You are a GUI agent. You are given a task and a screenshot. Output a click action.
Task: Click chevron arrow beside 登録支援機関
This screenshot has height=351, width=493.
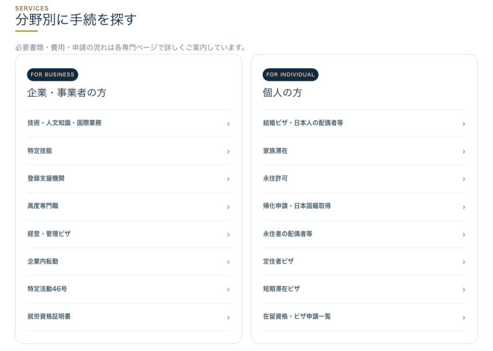click(x=228, y=179)
